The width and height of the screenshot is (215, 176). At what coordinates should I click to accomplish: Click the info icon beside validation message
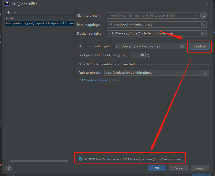pyautogui.click(x=80, y=159)
